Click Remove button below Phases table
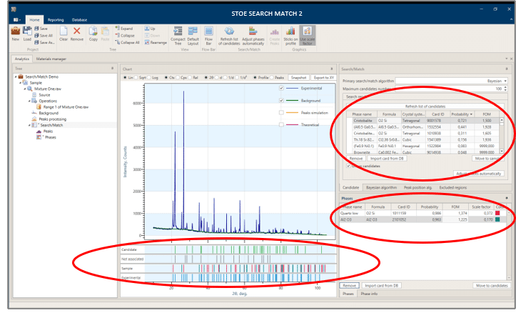 [349, 286]
